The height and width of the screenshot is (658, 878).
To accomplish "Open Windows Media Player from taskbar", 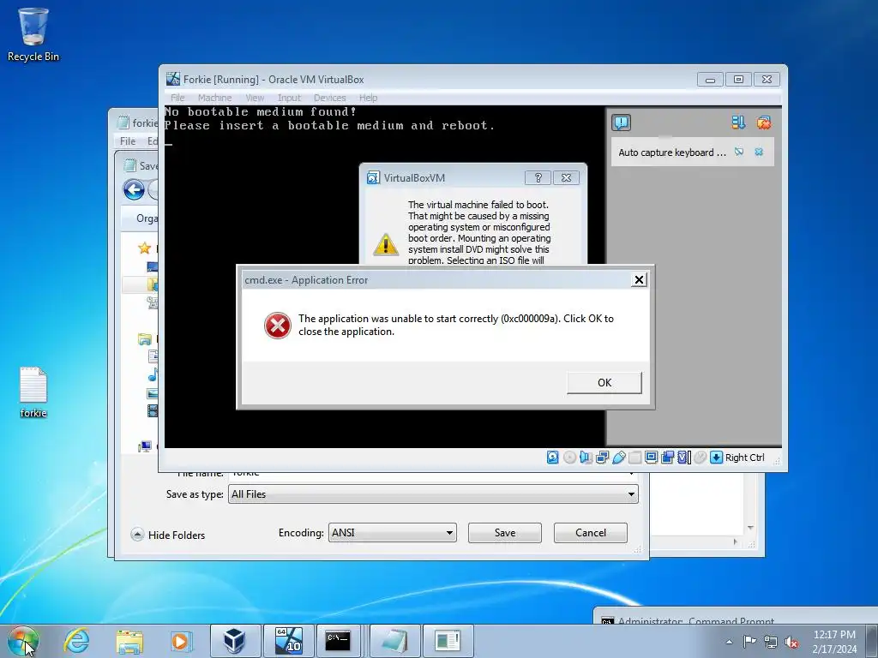I will [182, 641].
